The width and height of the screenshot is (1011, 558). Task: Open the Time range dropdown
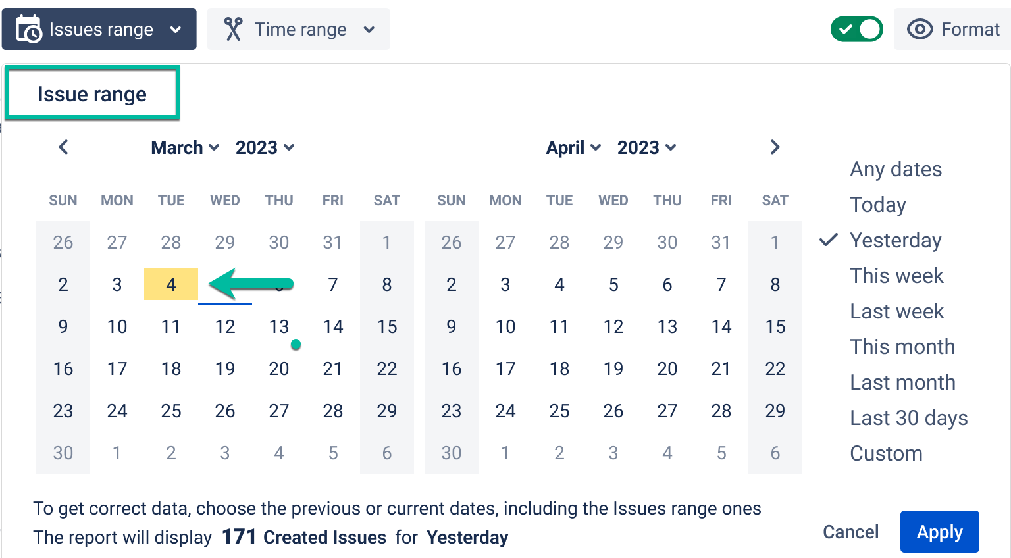coord(299,30)
